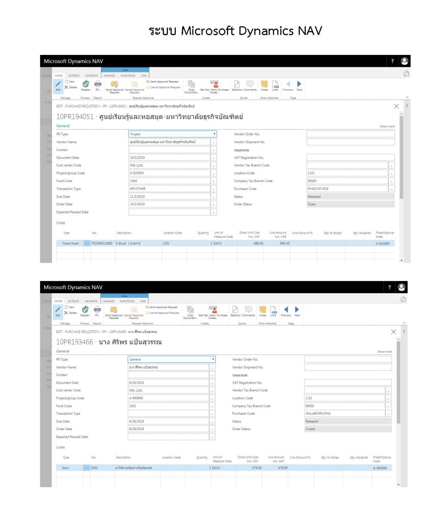Click Vendor Order No. field, upper window
The height and width of the screenshot is (515, 442).
pyautogui.click(x=350, y=134)
